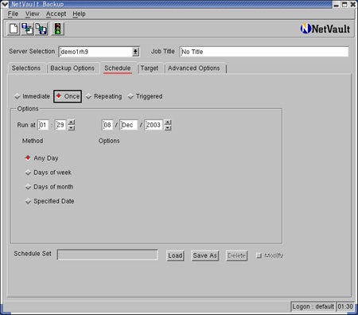Click the second toolbar icon with linked windows
Image resolution: width=358 pixels, height=315 pixels.
point(27,29)
